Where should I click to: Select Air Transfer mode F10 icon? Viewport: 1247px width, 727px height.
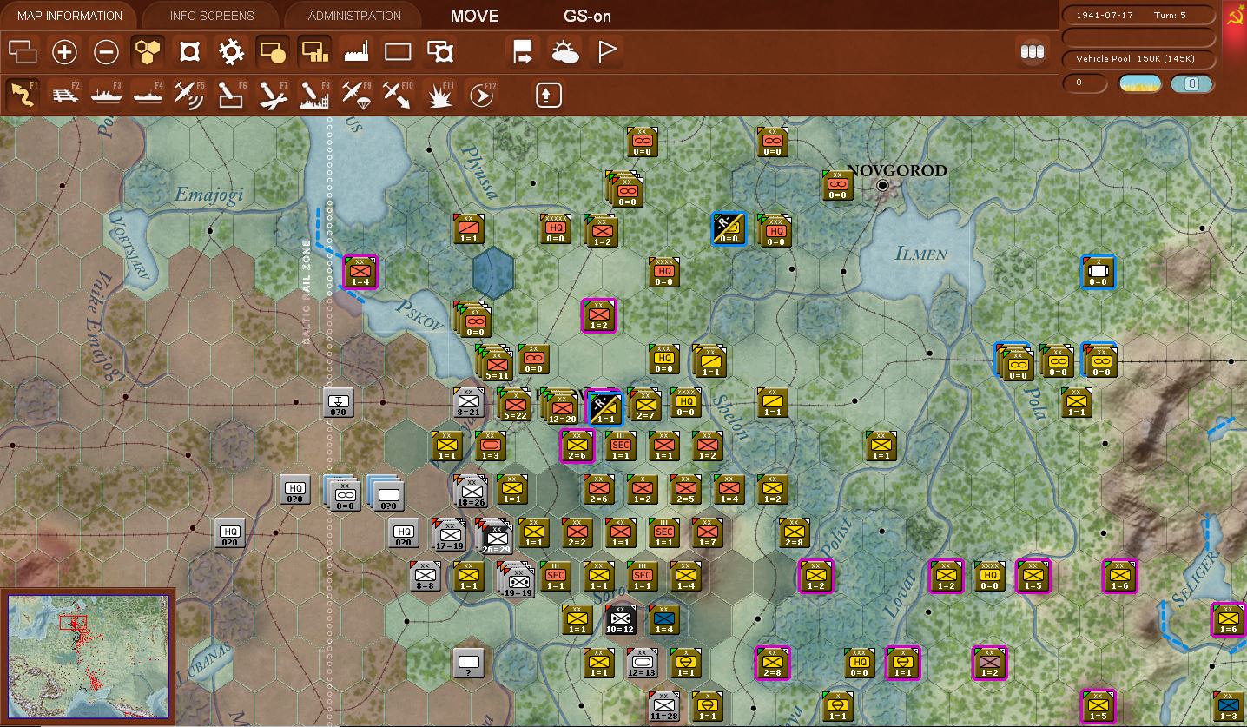pos(398,94)
